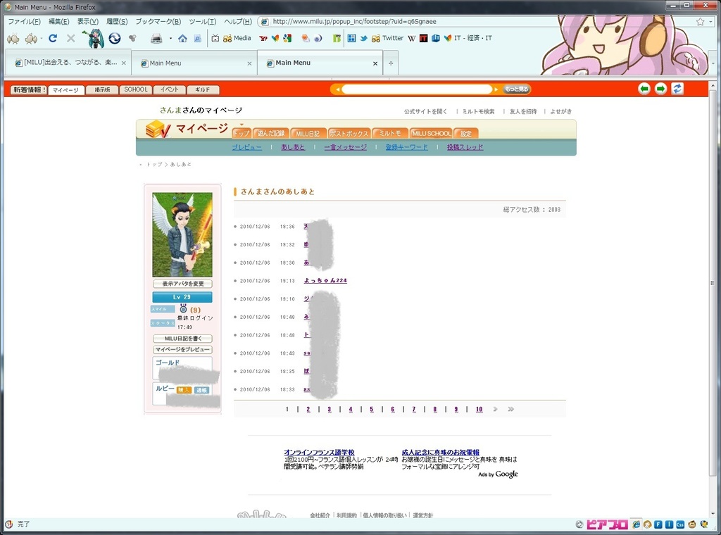721x535 pixels.
Task: Click the Firefox reload button
Action: (x=53, y=38)
